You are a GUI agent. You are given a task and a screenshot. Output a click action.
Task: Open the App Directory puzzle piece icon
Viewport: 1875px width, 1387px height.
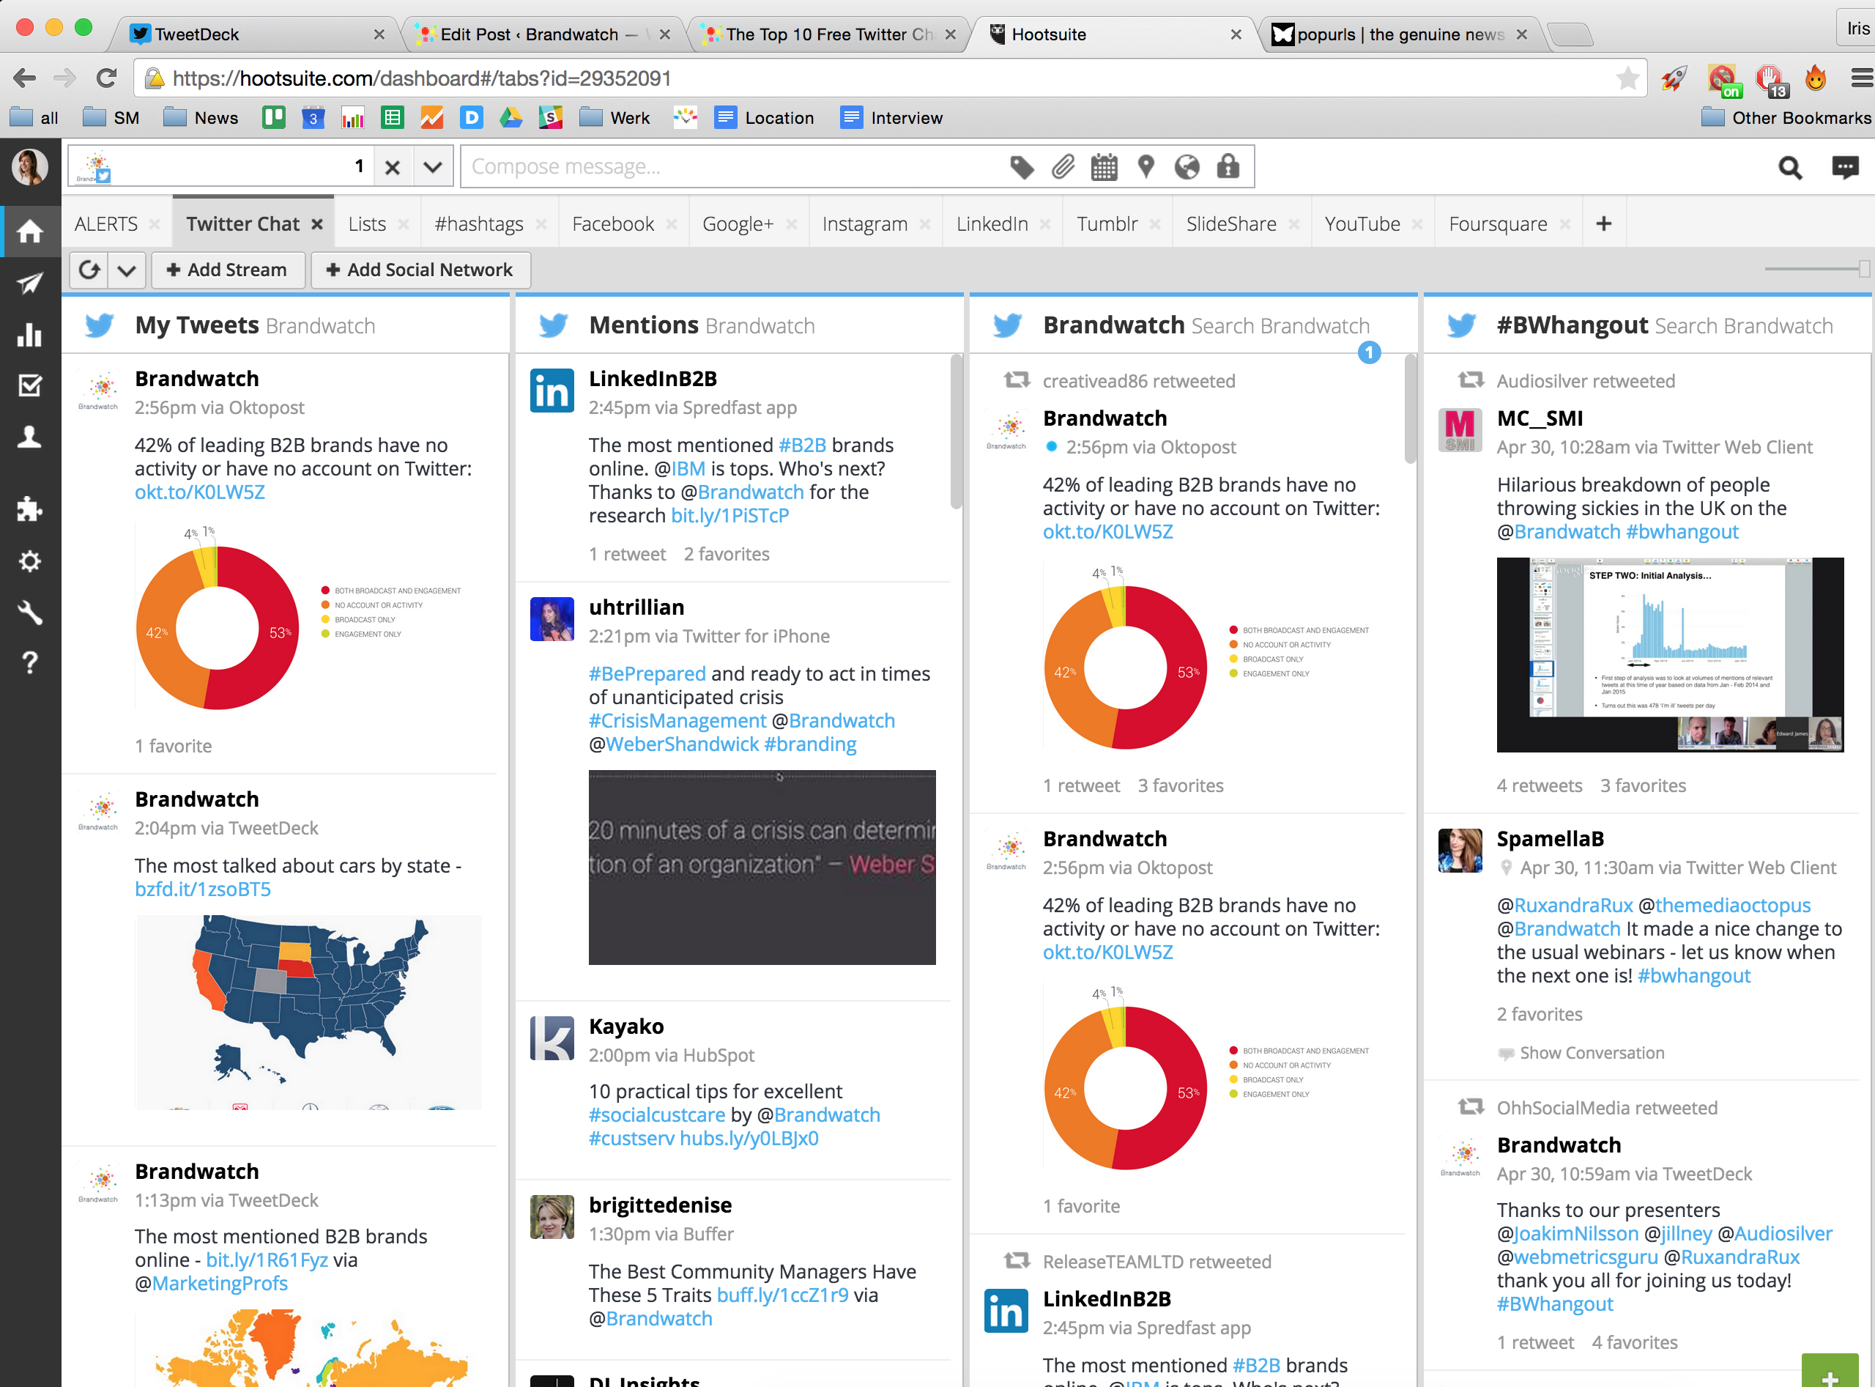click(x=30, y=508)
